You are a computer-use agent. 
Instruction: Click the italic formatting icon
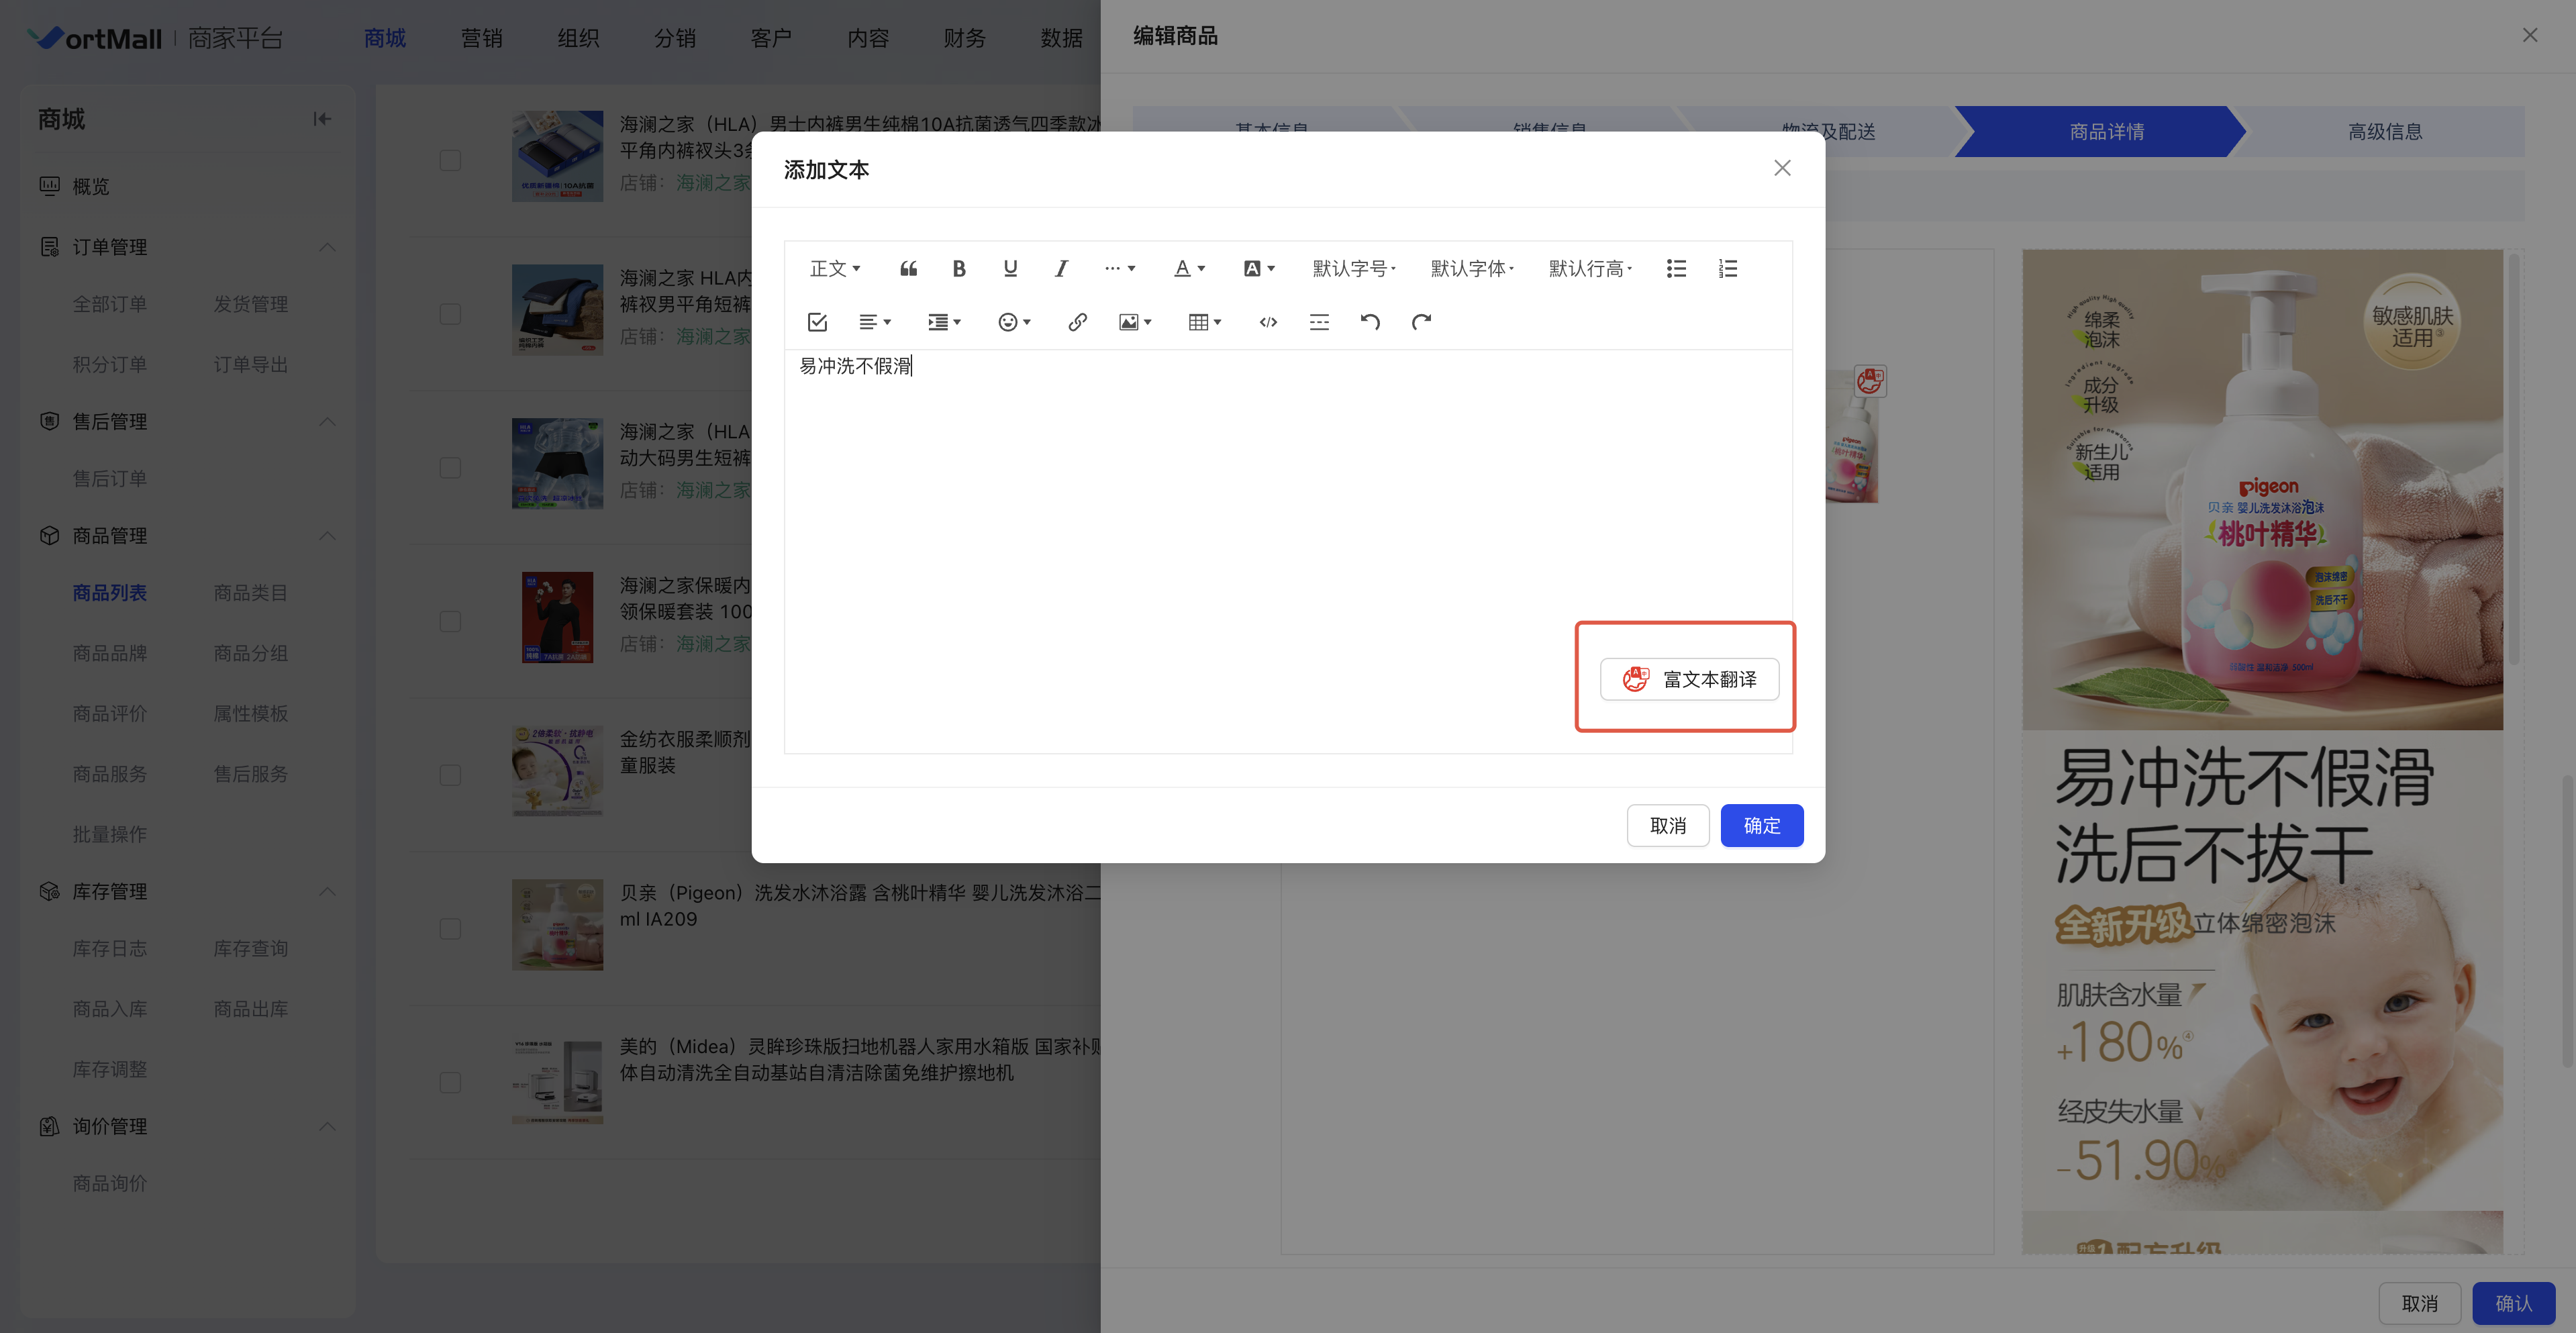pyautogui.click(x=1061, y=268)
